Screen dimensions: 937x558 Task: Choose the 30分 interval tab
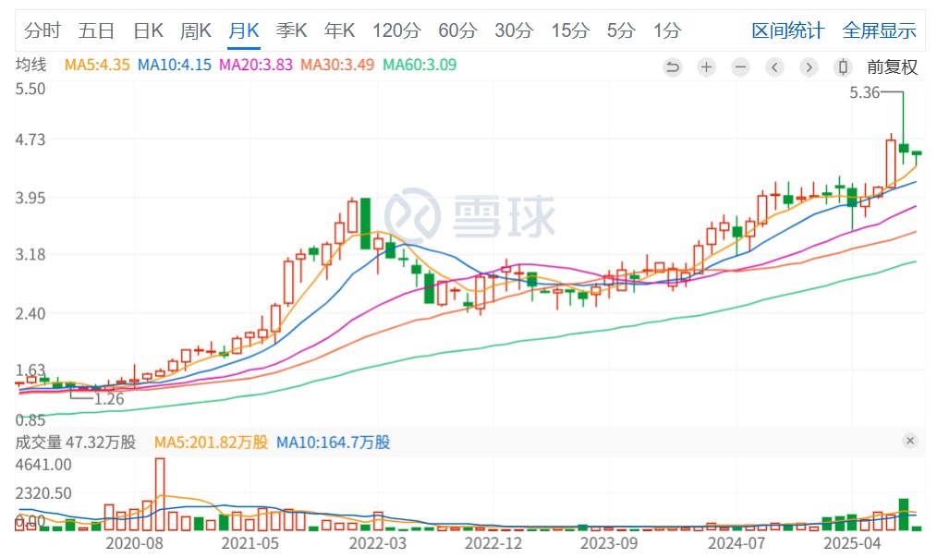514,30
